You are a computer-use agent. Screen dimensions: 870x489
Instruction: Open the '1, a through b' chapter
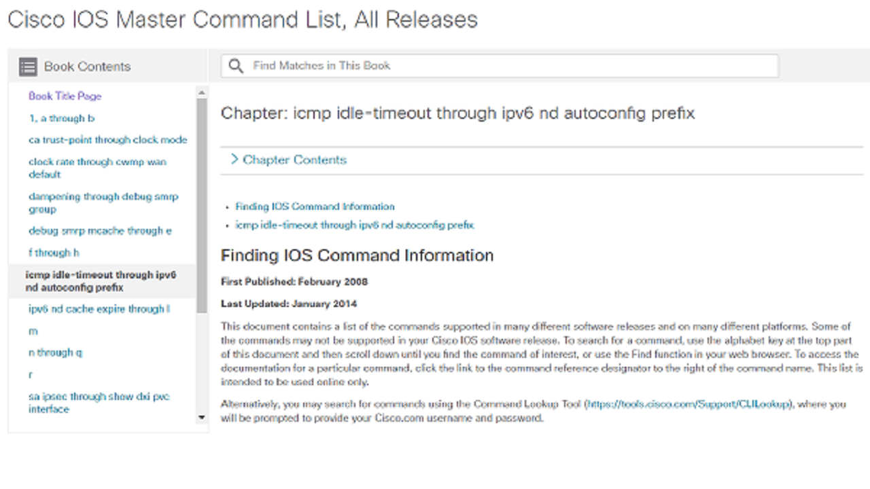(x=62, y=118)
